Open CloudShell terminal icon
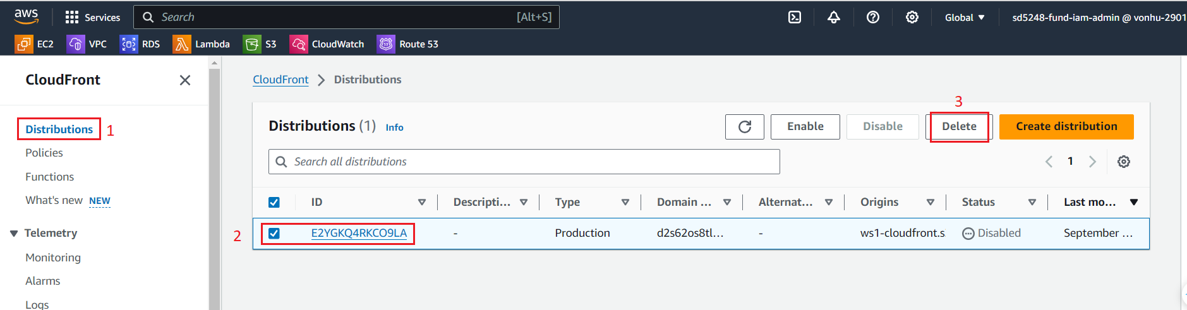 pos(795,18)
